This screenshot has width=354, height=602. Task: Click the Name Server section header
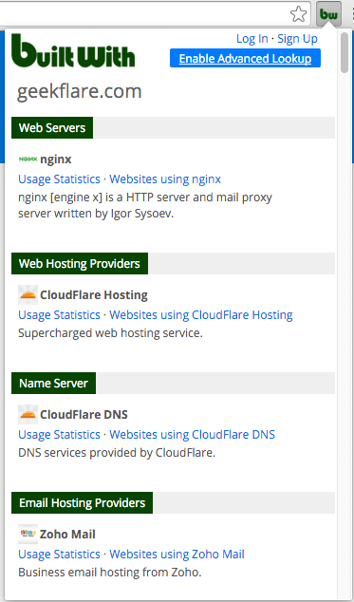pyautogui.click(x=53, y=384)
